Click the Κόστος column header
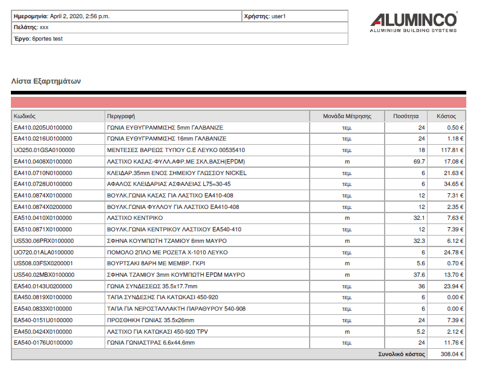The width and height of the screenshot is (482, 370). [x=446, y=116]
